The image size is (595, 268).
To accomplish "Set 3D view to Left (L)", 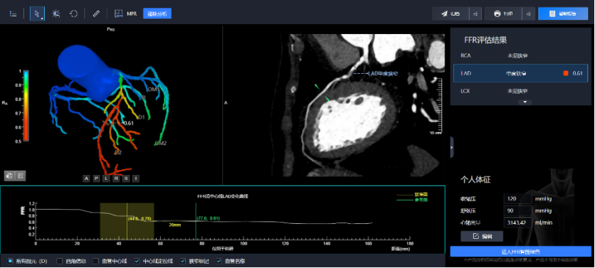I will 106,178.
